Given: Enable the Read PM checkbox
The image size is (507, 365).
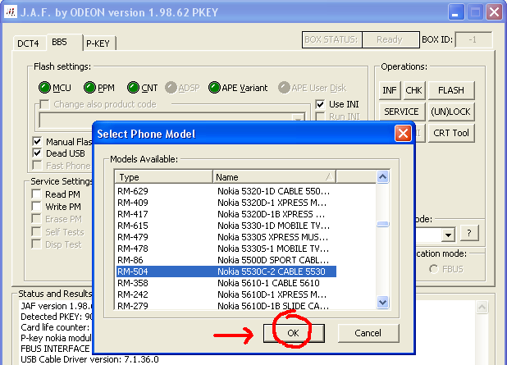Looking at the screenshot, I should (x=37, y=194).
